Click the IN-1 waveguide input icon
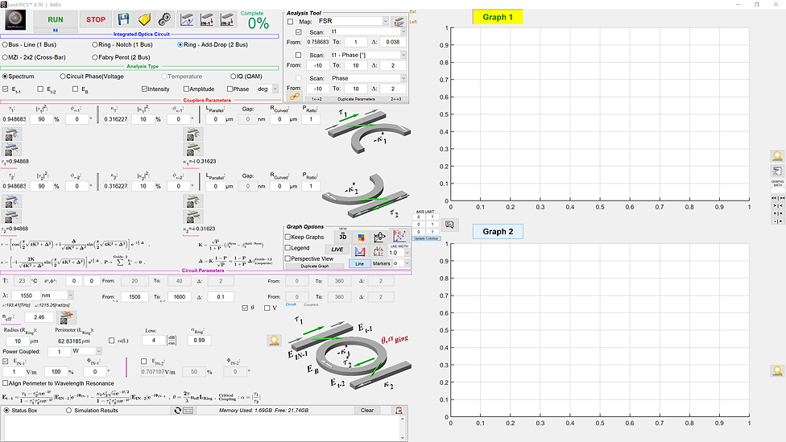Viewport: 786px width, 442px height. coord(206,19)
